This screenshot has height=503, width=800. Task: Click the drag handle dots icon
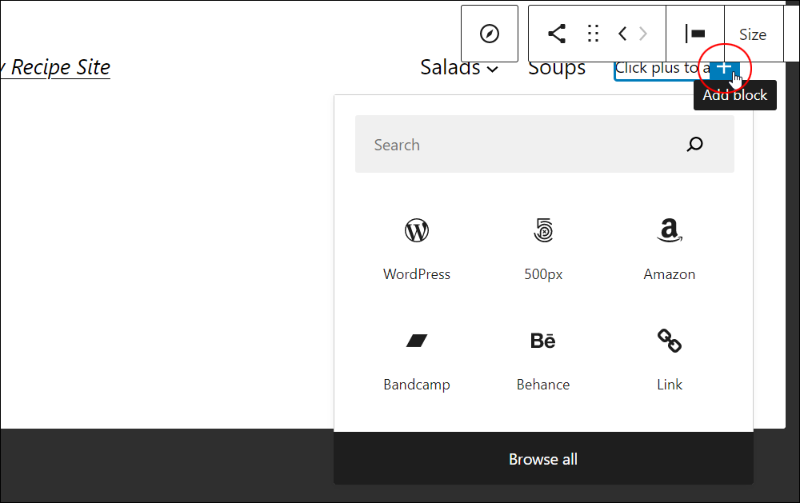[593, 34]
